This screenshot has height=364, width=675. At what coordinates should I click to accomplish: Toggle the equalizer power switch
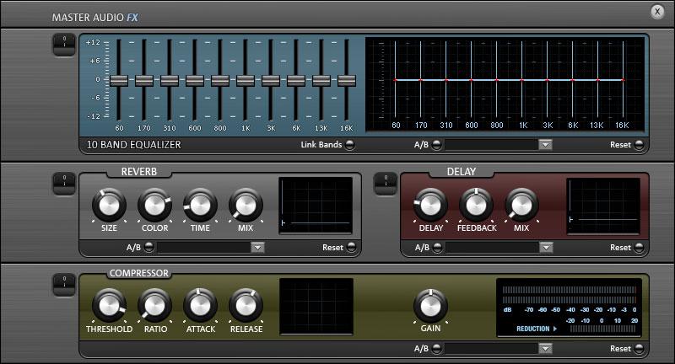coord(64,45)
